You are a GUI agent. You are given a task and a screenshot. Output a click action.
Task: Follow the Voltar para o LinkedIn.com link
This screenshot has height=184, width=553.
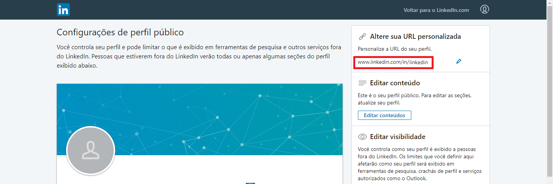click(x=436, y=10)
